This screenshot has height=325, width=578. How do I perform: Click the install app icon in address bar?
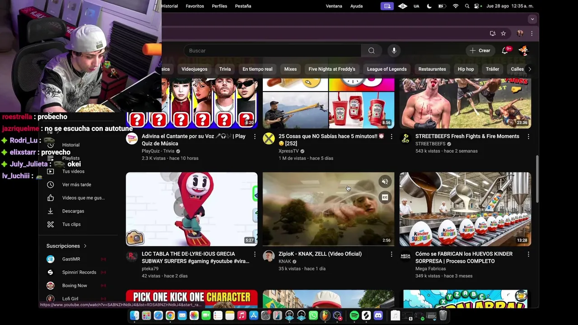492,33
